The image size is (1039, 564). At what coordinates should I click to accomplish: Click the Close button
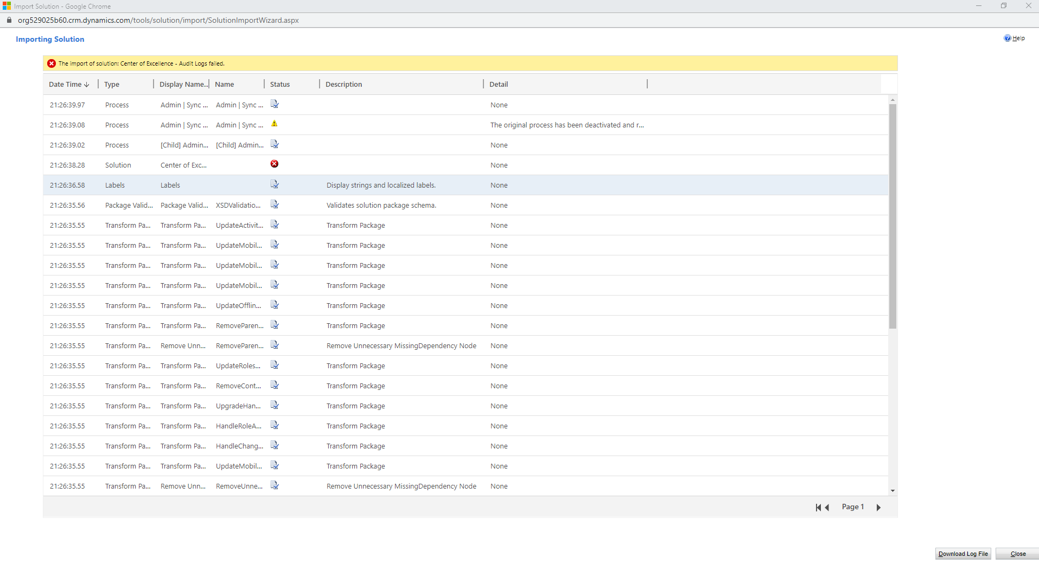1017,554
